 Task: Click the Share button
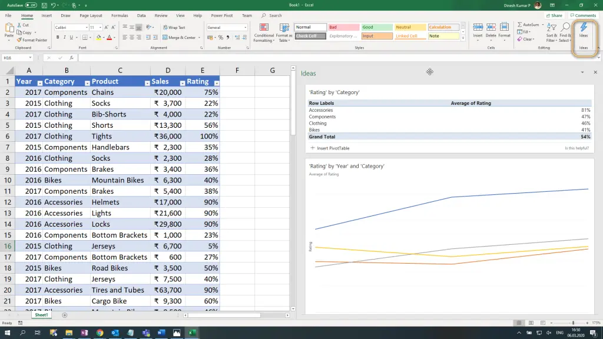point(554,16)
